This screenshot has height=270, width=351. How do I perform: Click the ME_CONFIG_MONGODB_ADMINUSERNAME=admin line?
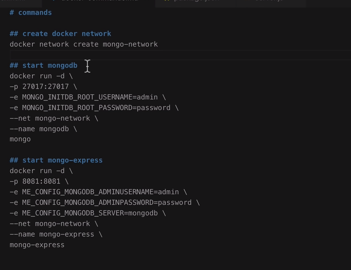click(x=98, y=192)
